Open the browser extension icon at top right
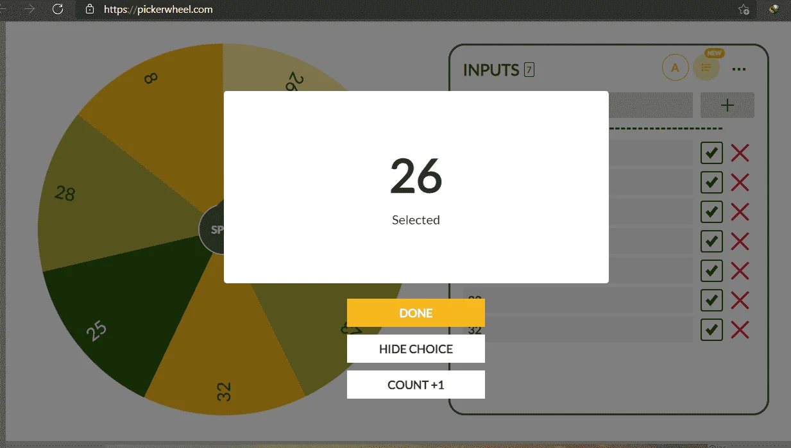The height and width of the screenshot is (448, 791). 774,9
